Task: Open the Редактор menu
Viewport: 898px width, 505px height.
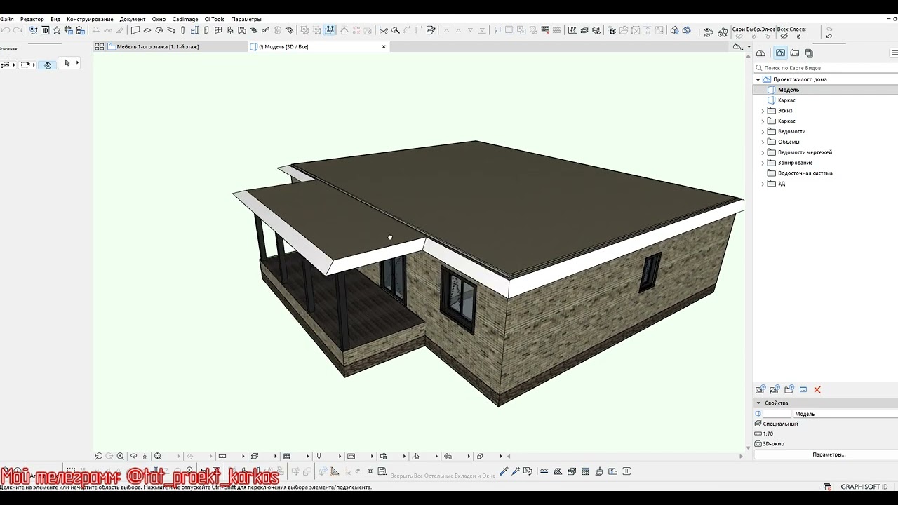Action: (32, 19)
